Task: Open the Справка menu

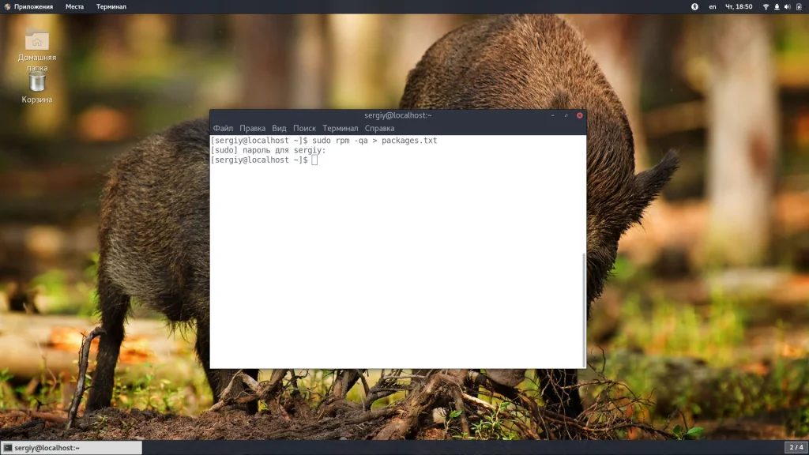Action: (379, 129)
